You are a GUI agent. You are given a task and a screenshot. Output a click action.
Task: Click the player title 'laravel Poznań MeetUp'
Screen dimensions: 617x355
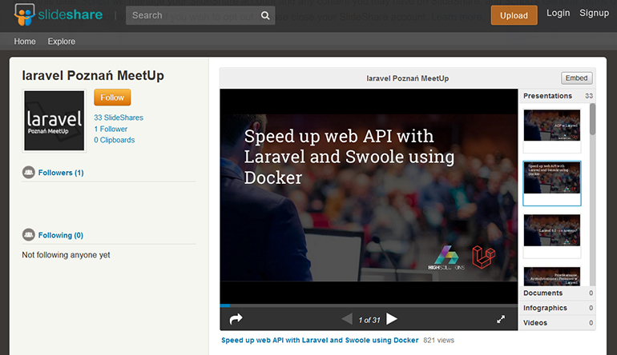408,78
